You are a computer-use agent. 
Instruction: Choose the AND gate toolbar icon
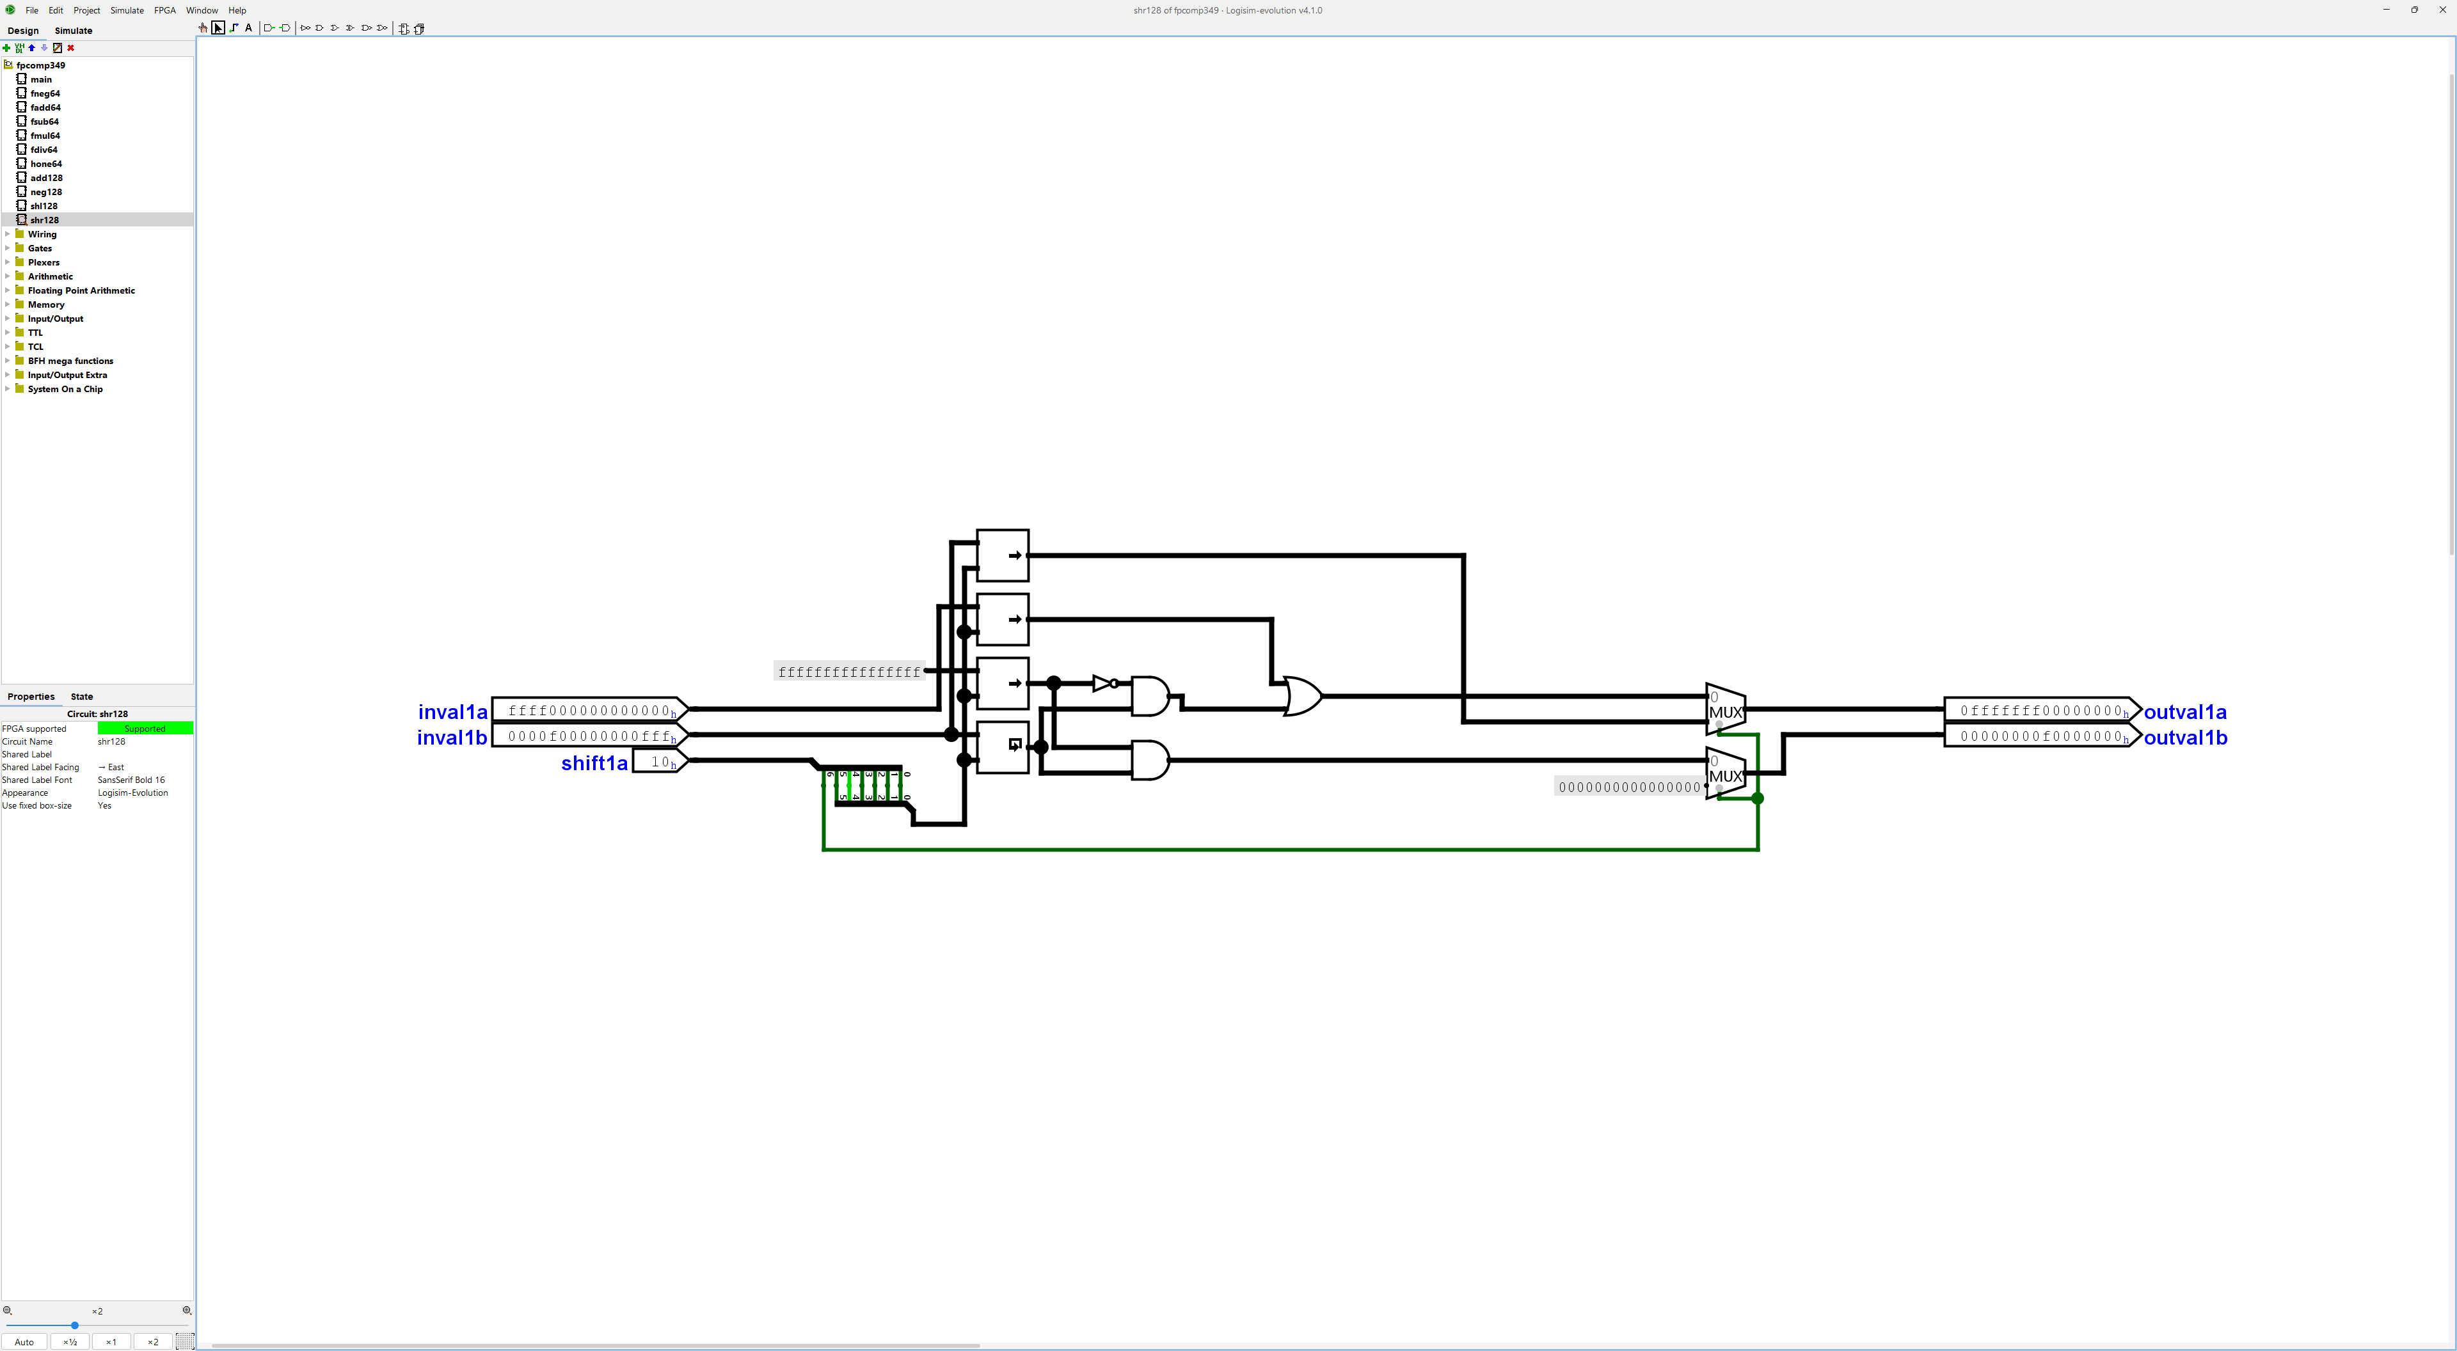[319, 29]
